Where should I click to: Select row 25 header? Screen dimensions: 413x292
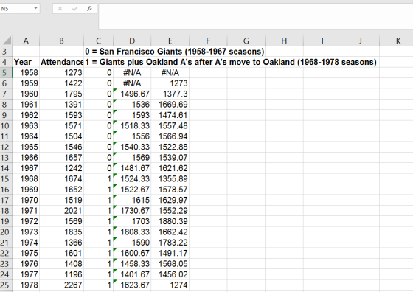click(x=6, y=285)
